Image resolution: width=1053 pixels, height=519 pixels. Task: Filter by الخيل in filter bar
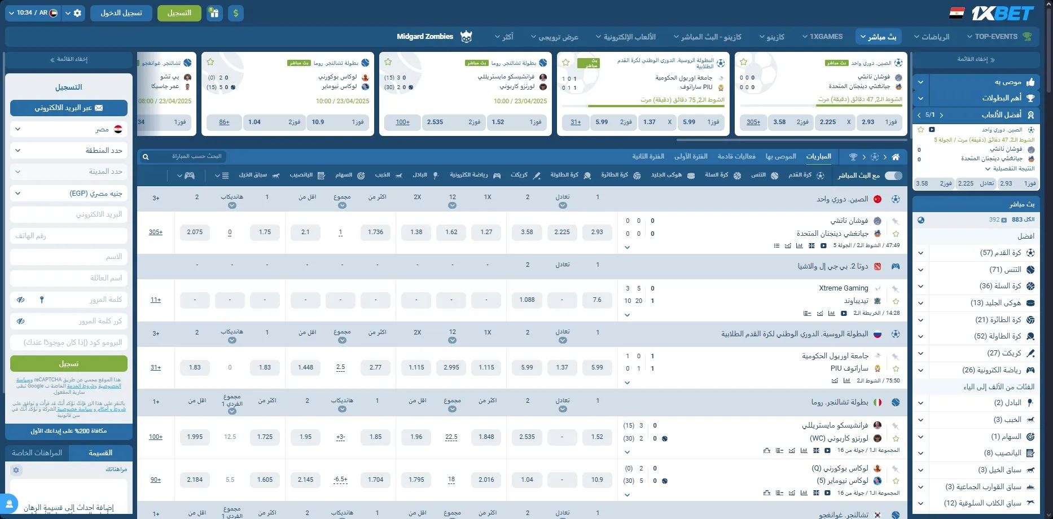tap(389, 175)
